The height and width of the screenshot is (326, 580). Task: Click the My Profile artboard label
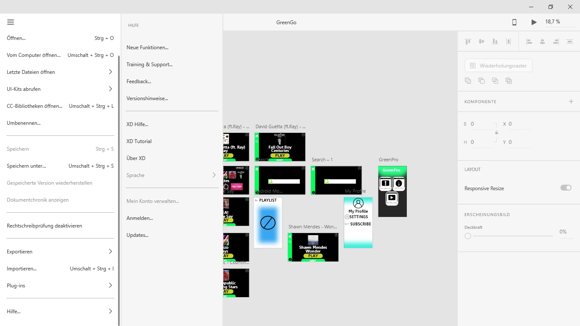(x=355, y=191)
